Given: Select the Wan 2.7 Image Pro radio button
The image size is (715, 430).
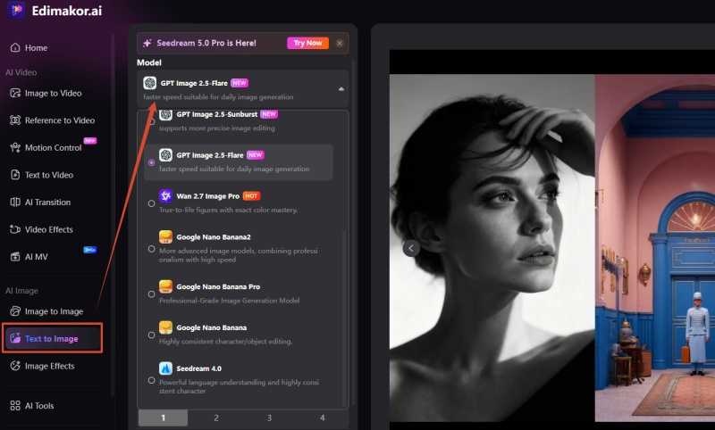Looking at the screenshot, I should (151, 203).
